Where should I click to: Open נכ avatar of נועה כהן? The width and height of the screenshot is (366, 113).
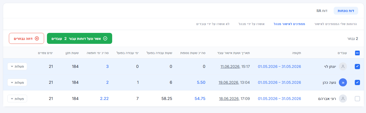point(343,82)
